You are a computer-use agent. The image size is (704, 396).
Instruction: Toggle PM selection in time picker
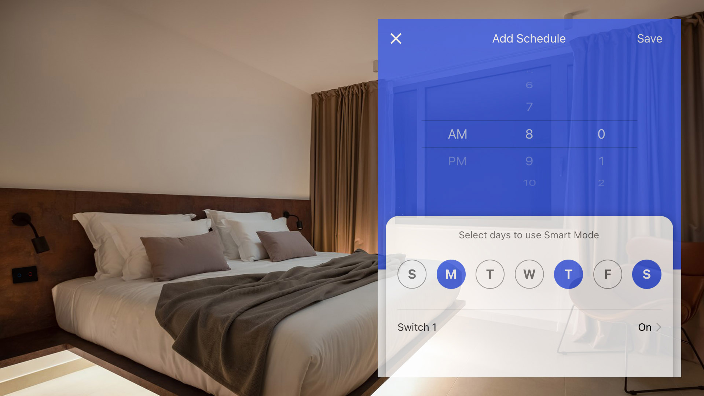coord(457,161)
